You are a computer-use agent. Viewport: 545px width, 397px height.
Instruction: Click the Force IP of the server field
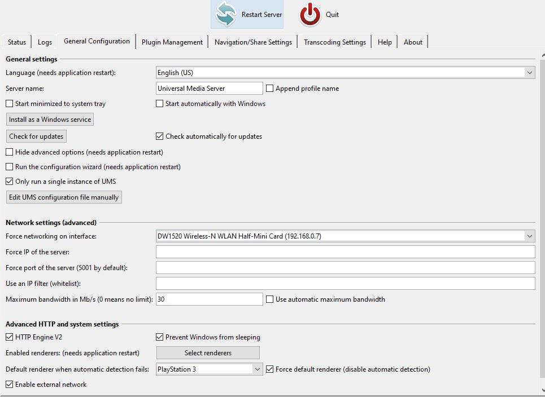click(x=346, y=252)
